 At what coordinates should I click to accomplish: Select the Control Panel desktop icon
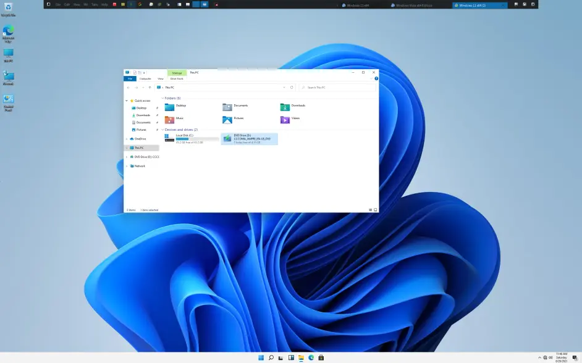click(x=8, y=102)
